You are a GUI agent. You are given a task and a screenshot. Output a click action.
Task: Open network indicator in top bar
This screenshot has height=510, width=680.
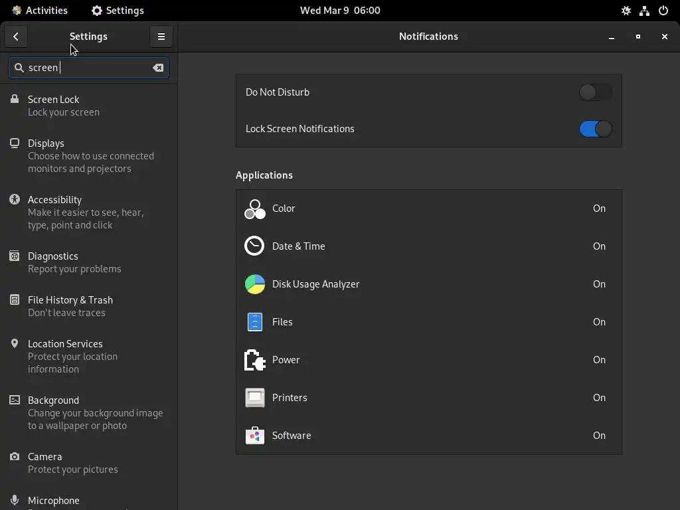pos(644,11)
